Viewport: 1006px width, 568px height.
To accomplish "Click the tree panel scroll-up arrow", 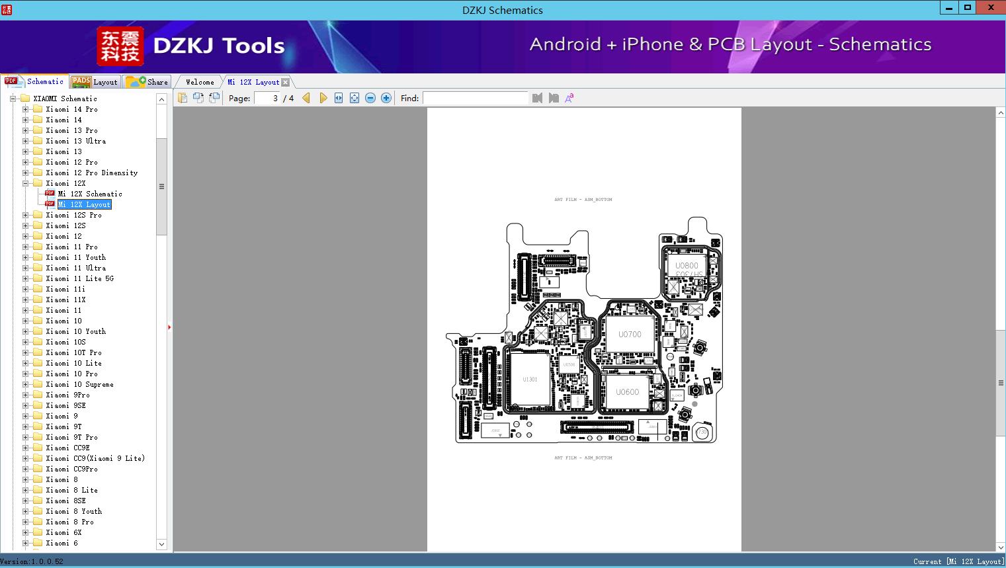I will tap(161, 99).
